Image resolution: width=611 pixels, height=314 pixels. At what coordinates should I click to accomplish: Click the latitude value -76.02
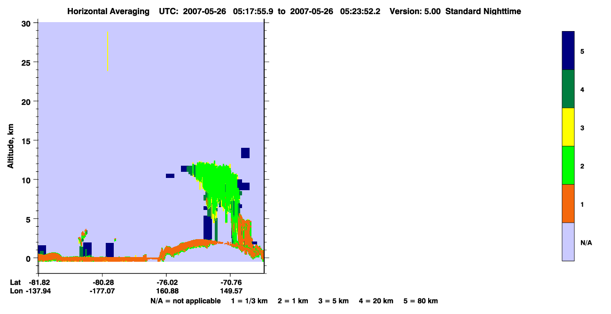tap(166, 282)
